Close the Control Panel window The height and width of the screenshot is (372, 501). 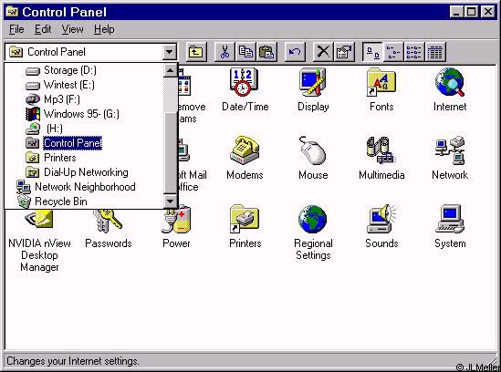click(x=488, y=12)
